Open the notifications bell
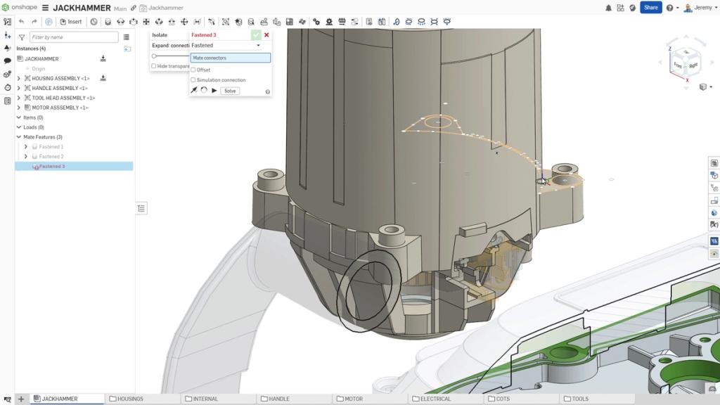This screenshot has height=405, width=720. coord(609,7)
